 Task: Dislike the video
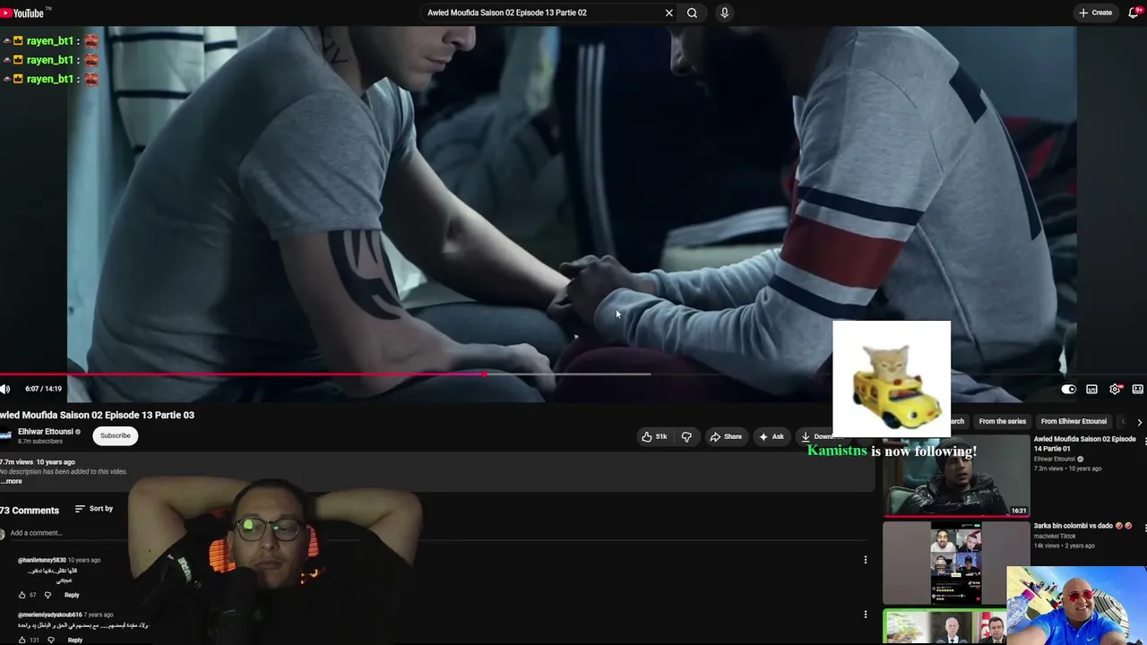[686, 436]
